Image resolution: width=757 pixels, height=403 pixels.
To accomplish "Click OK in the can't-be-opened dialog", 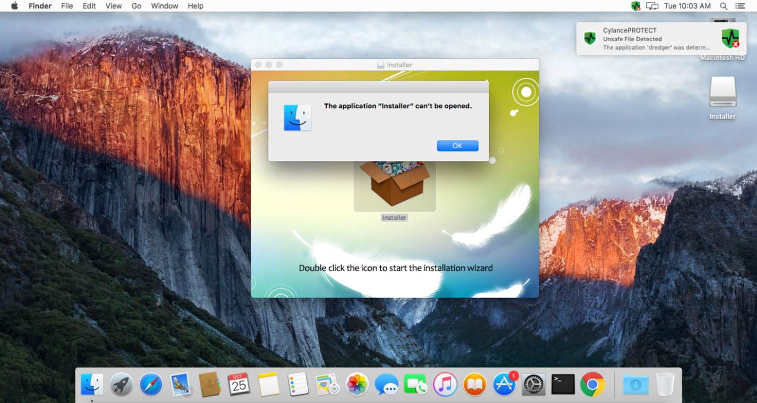I will [x=457, y=146].
